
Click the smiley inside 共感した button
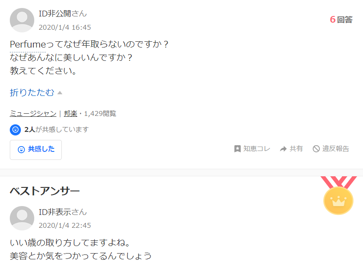(21, 150)
